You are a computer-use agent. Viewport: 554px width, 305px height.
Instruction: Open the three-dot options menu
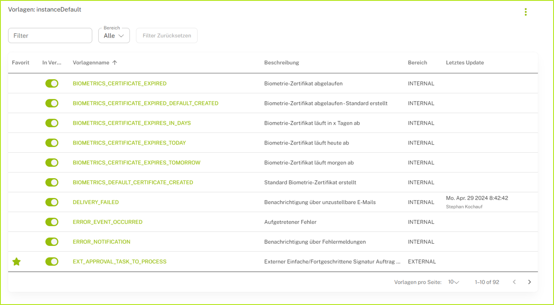526,12
